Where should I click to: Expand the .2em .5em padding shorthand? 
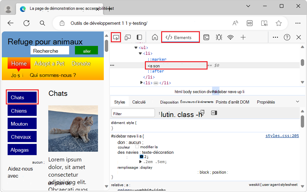point(140,161)
